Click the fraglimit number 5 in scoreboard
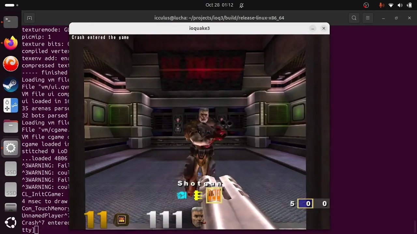Viewport: 417px width, 234px height. coord(292,204)
